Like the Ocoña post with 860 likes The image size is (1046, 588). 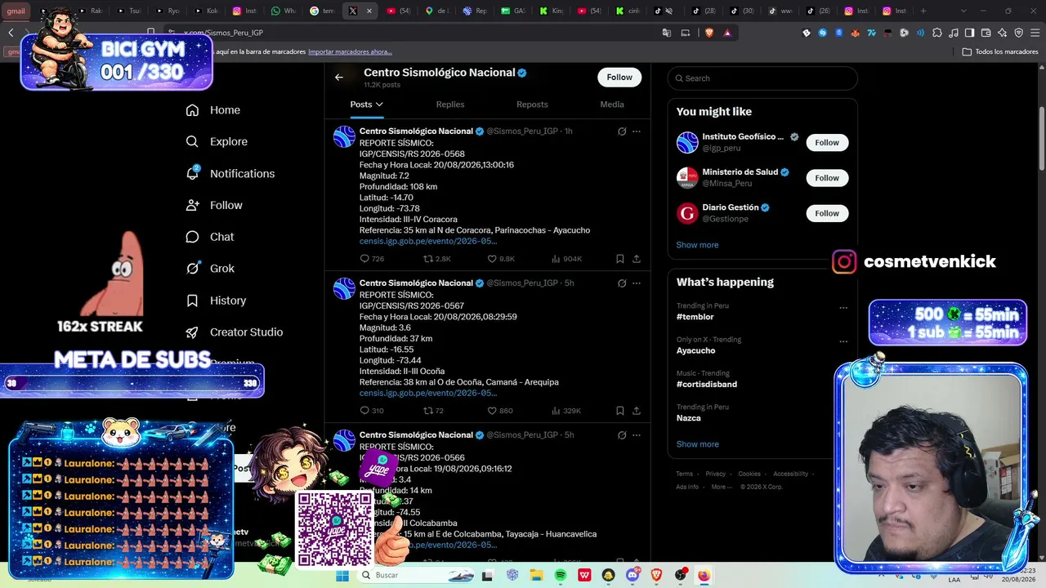point(500,411)
